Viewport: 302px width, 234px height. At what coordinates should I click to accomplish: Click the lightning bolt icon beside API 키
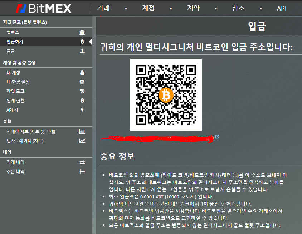tap(82, 110)
